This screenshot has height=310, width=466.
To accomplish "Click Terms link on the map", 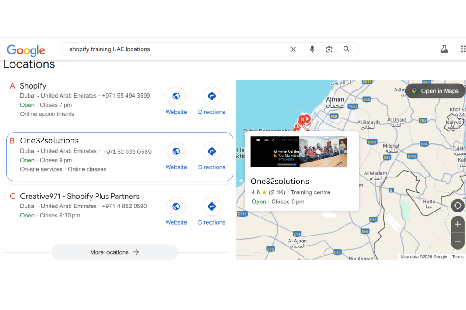I will [458, 256].
